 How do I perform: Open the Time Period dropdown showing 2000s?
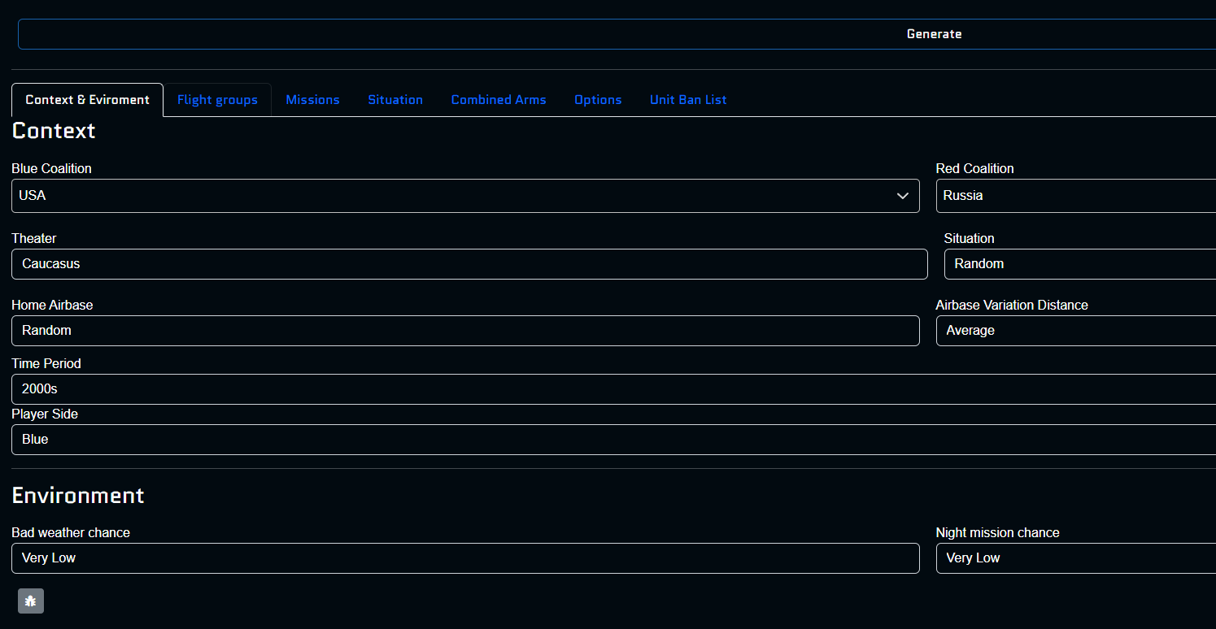point(613,389)
